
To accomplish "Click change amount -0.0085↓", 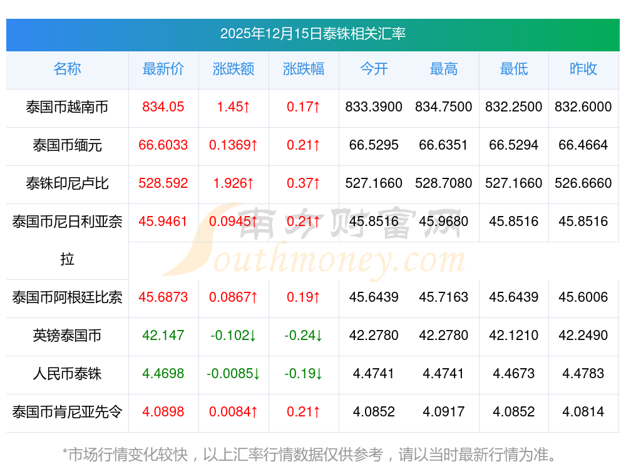I will click(233, 374).
